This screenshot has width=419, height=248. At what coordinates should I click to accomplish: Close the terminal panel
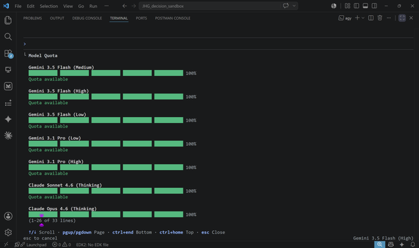411,18
